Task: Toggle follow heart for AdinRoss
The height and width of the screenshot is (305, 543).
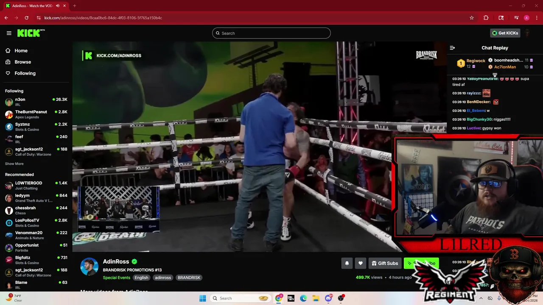Action: (360, 263)
